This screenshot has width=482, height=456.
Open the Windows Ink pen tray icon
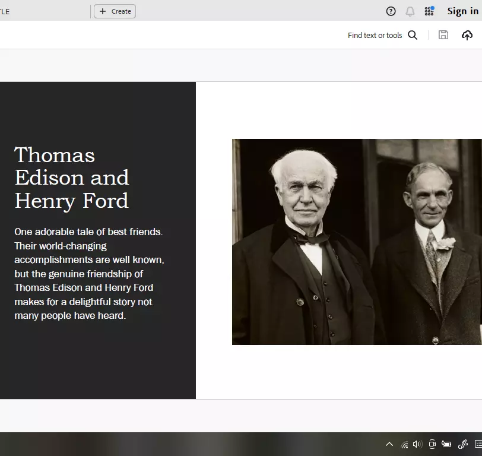tap(462, 444)
